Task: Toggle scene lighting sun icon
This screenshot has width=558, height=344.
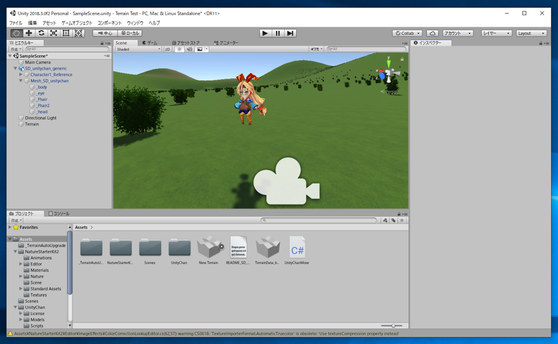Action: click(x=179, y=49)
